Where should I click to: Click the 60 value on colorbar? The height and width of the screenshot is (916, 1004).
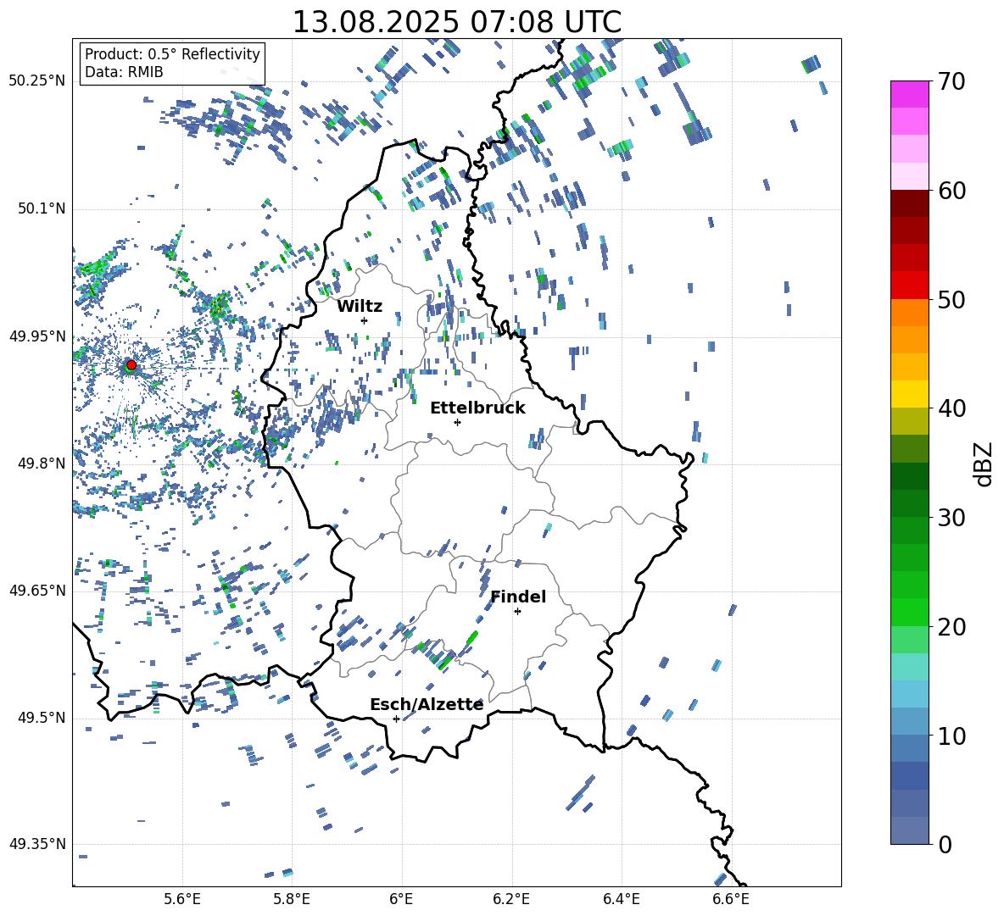tap(951, 191)
